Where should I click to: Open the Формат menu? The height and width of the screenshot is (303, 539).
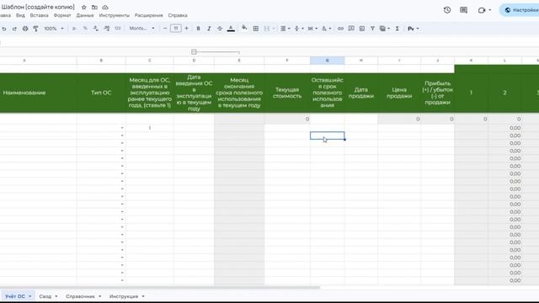[x=62, y=15]
